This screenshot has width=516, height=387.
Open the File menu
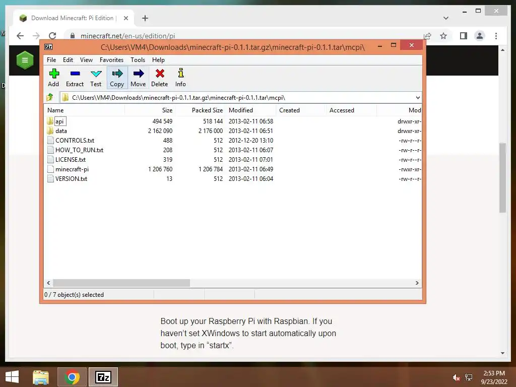pyautogui.click(x=51, y=60)
